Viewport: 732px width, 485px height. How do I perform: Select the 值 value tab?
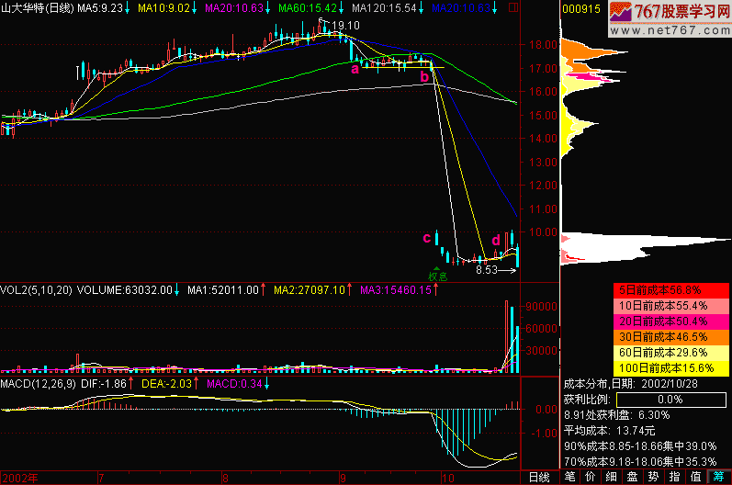click(x=695, y=477)
